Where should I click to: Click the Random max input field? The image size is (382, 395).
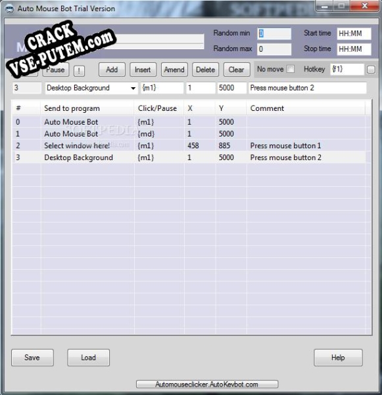point(274,49)
